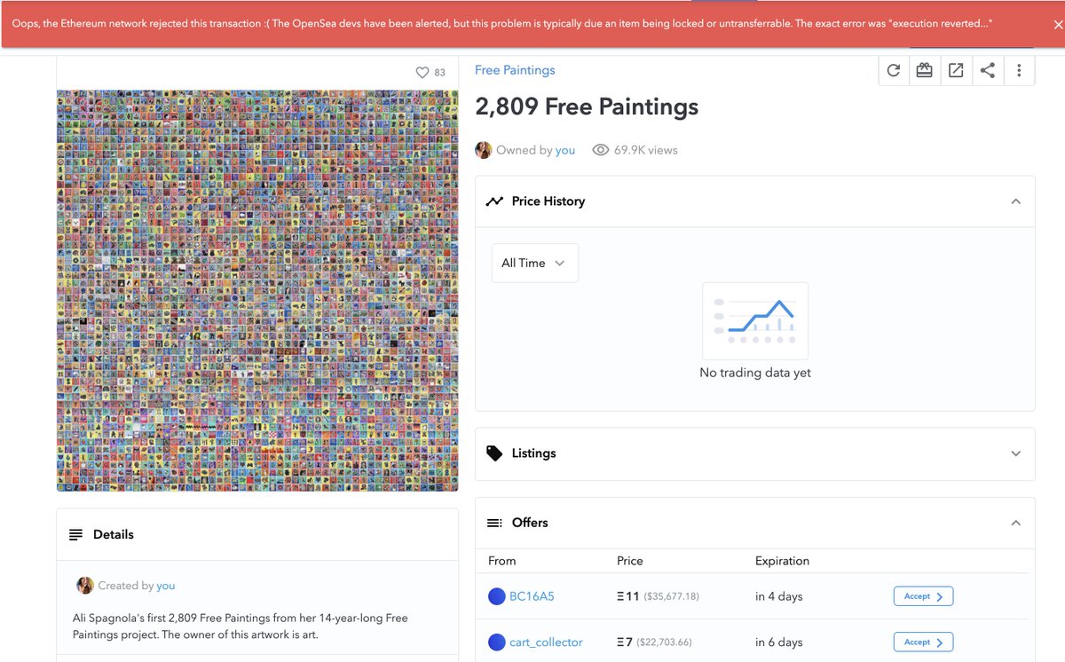1065x662 pixels.
Task: Open the three-dot more options menu
Action: (x=1019, y=71)
